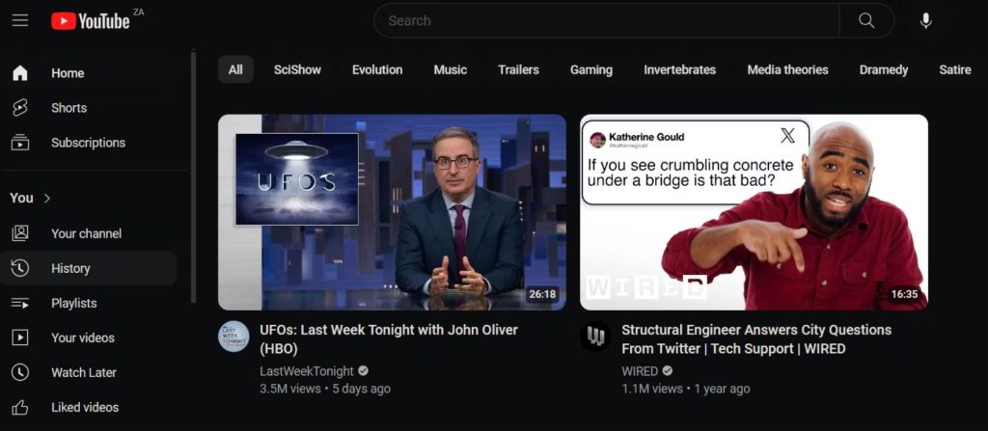Click the sidebar vertical scrollbar
The image size is (988, 431).
click(194, 174)
